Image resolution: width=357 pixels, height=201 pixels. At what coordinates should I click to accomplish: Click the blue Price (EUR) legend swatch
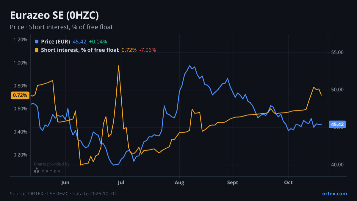pos(37,42)
